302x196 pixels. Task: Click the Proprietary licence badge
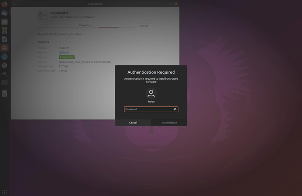point(67,57)
